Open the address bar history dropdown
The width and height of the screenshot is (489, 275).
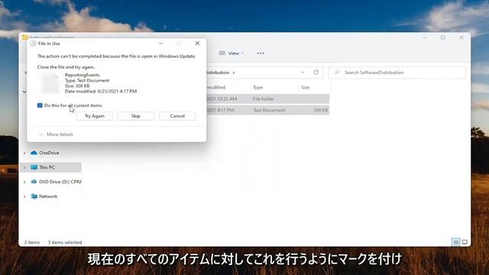(x=303, y=73)
